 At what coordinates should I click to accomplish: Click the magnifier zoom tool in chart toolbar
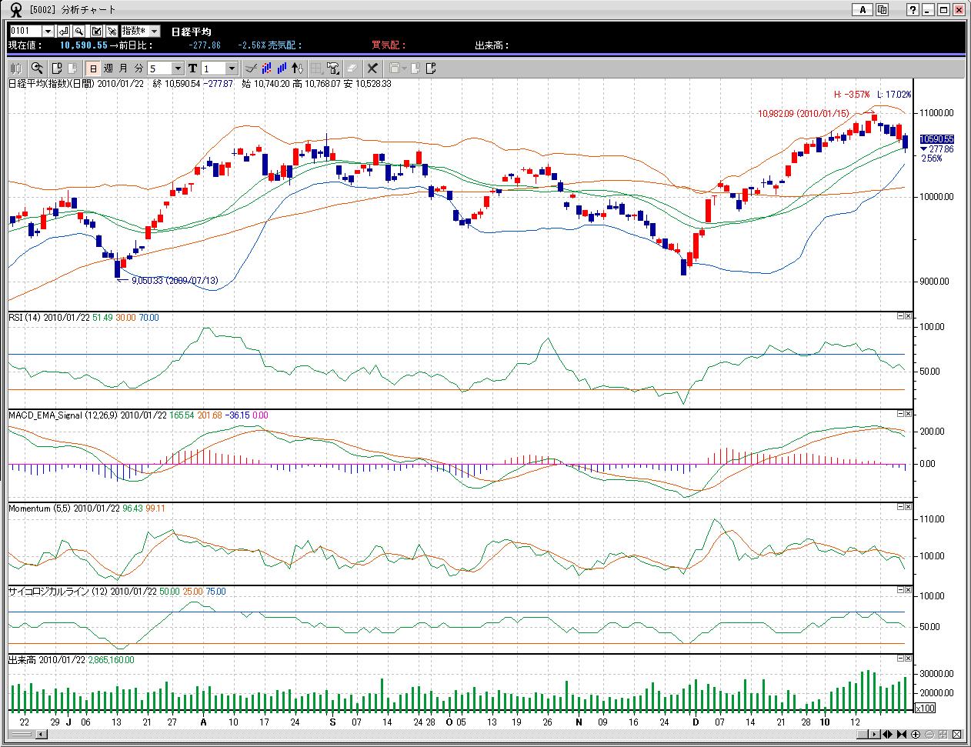pos(36,68)
